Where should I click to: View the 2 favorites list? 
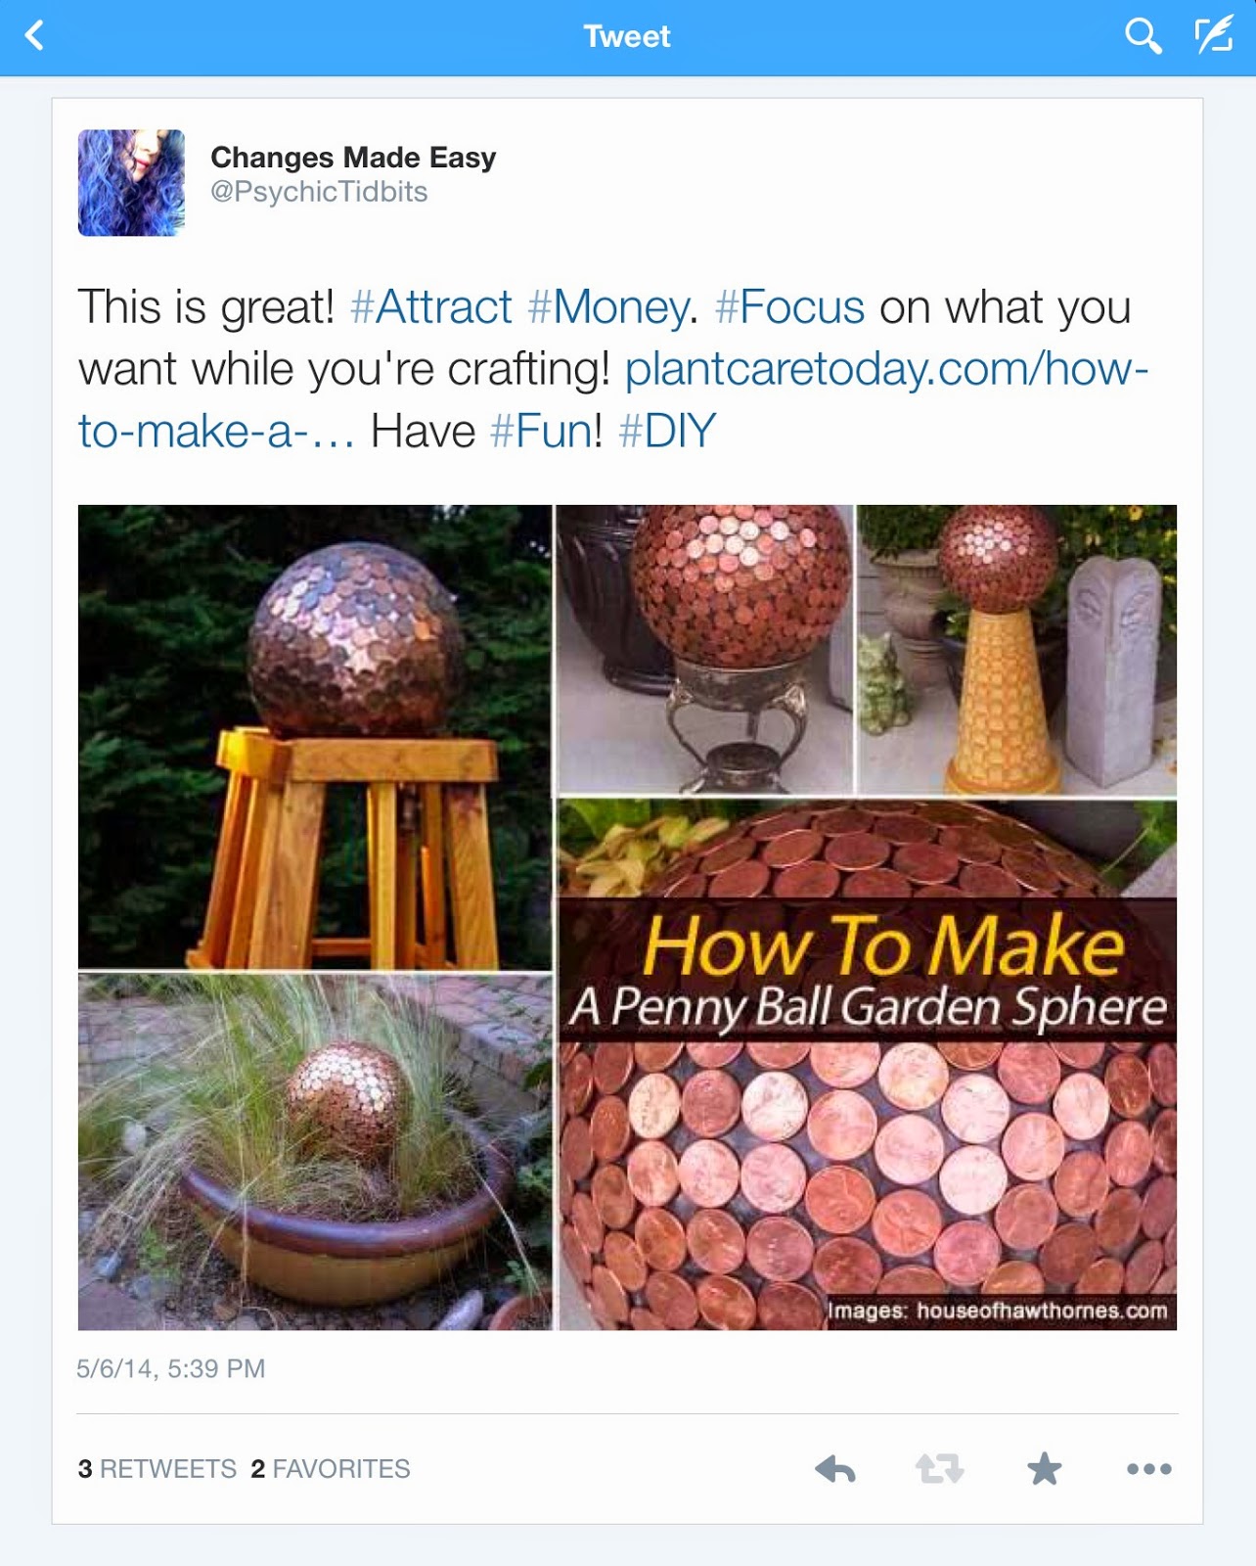tap(331, 1469)
